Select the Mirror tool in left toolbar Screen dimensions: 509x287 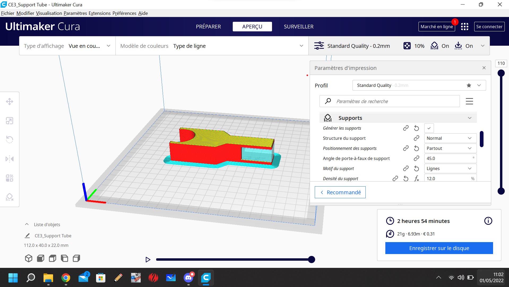click(x=10, y=159)
